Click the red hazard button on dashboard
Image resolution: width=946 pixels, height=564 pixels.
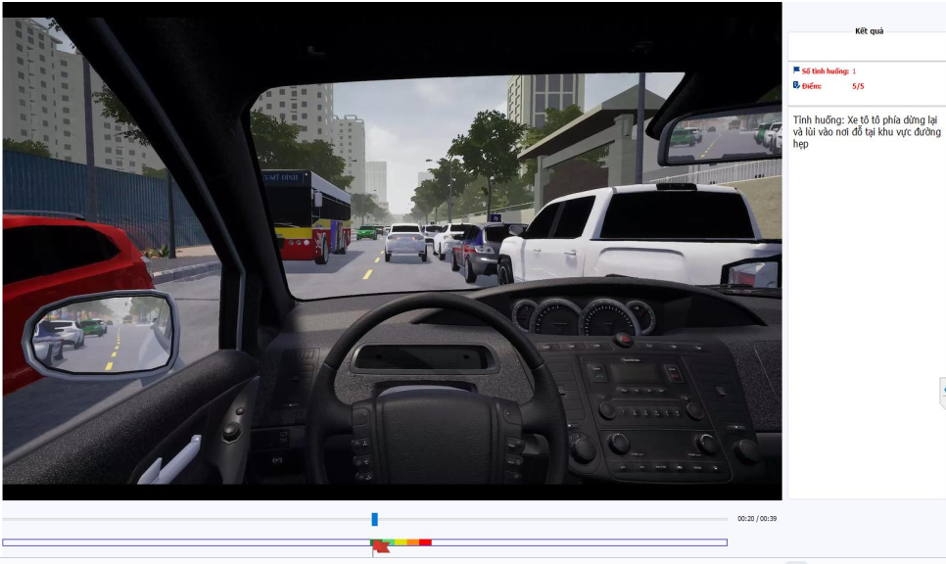pyautogui.click(x=619, y=340)
